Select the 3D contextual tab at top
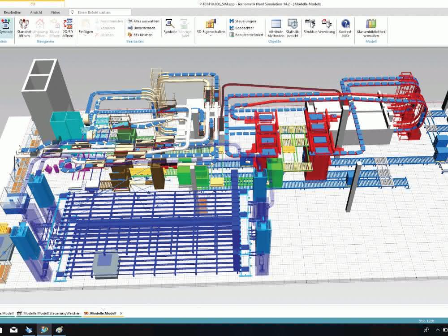Screen dimensions: 448x336 32,4
